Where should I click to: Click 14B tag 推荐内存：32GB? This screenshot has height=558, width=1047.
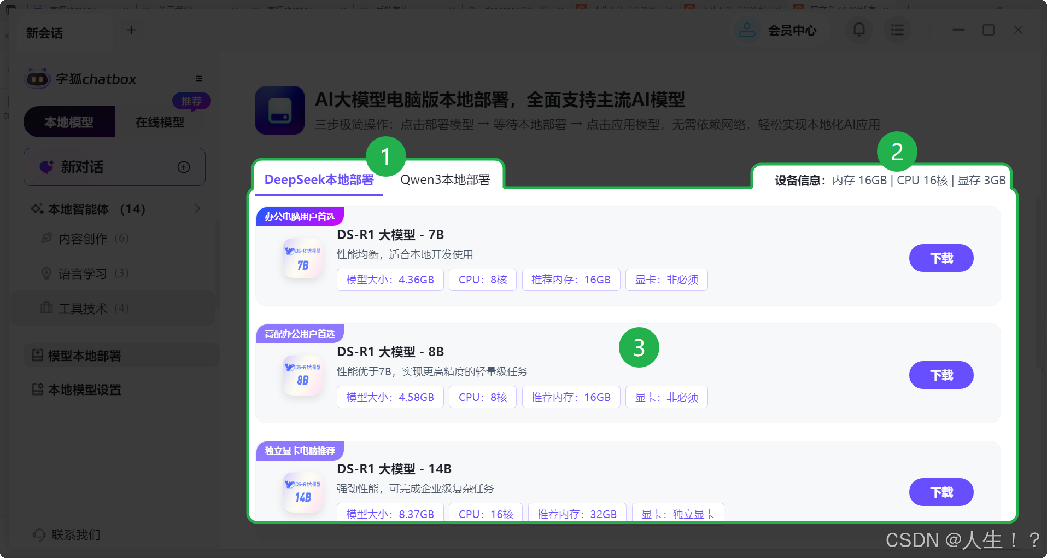[x=577, y=514]
